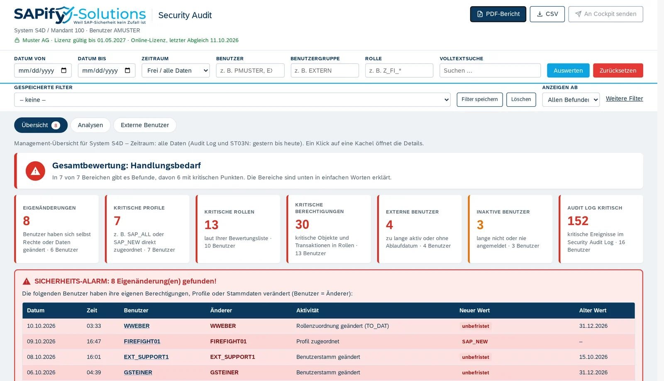Open user link EXT_SUPPORT1 in Benutzer column
Screen dimensions: 664x381
[146, 357]
